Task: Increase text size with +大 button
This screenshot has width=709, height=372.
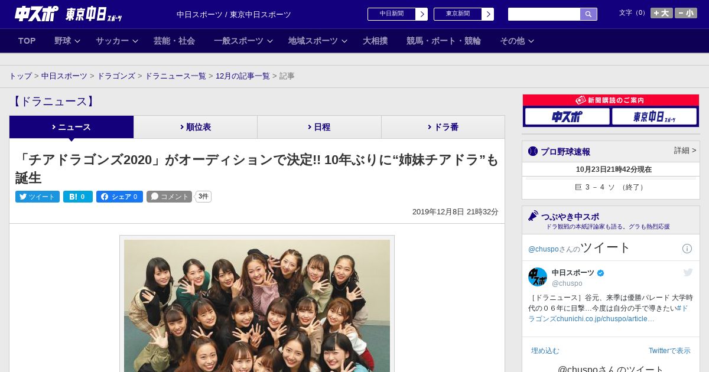Action: point(662,13)
